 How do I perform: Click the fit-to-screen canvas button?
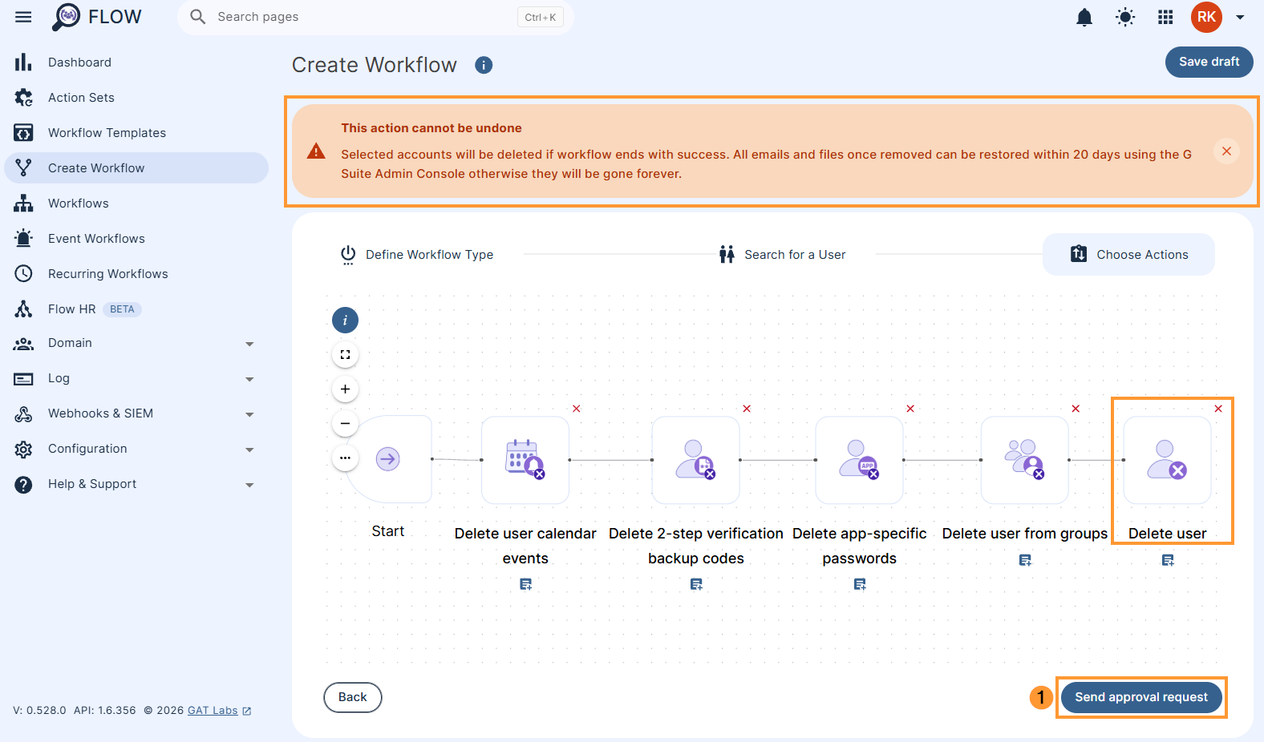click(345, 355)
